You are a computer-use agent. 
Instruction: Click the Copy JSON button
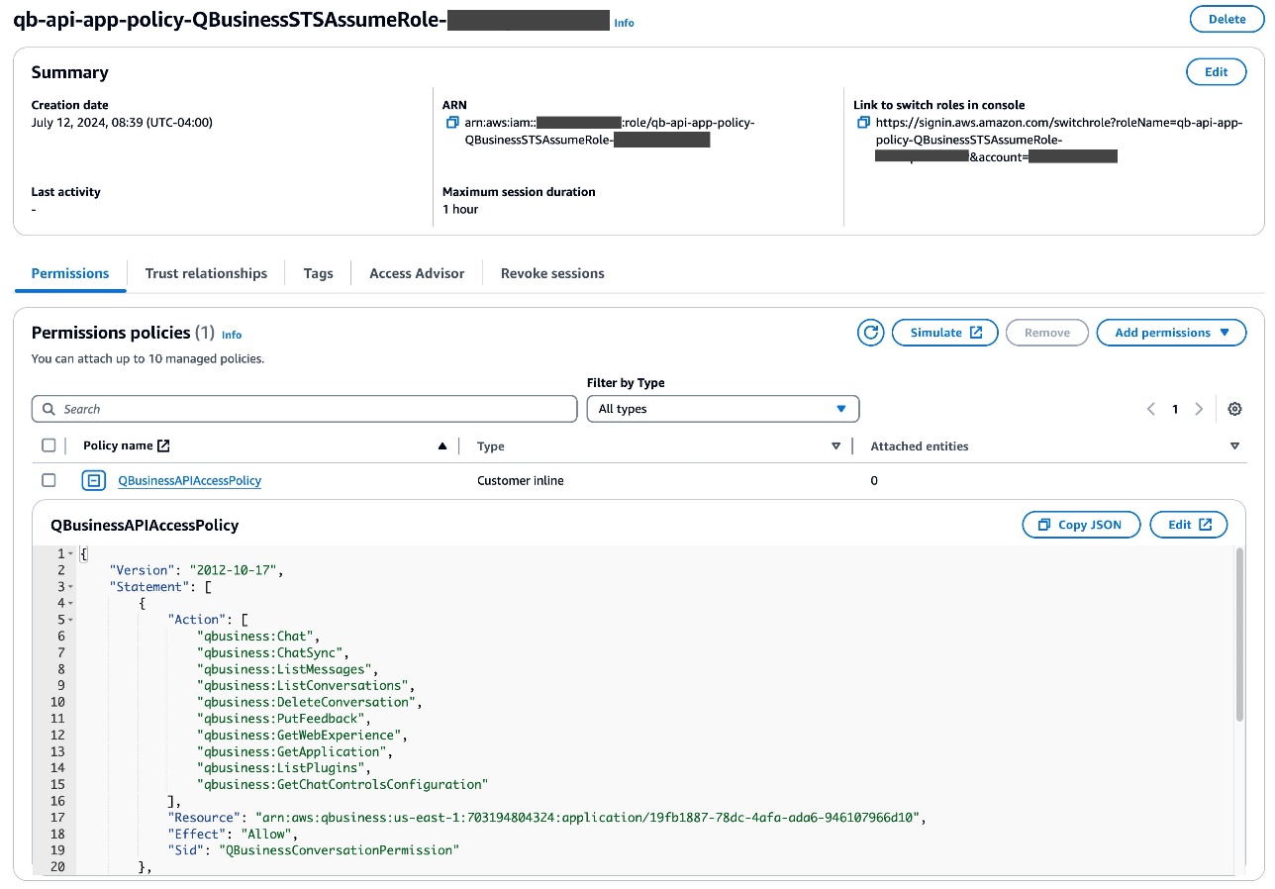[1081, 525]
